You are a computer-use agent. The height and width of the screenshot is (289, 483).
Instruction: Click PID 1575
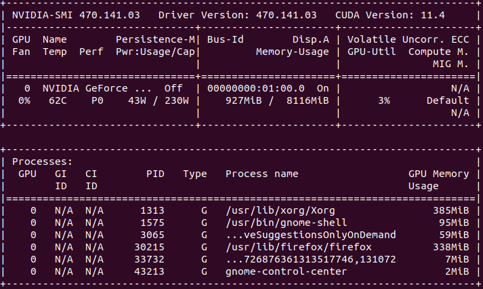(x=152, y=223)
